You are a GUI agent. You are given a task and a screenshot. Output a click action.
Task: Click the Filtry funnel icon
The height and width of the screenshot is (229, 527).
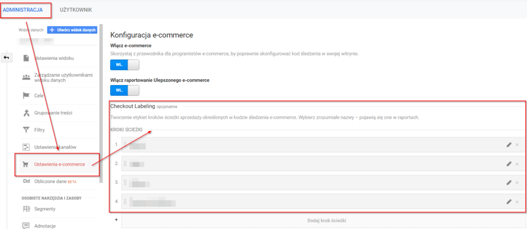(26, 130)
